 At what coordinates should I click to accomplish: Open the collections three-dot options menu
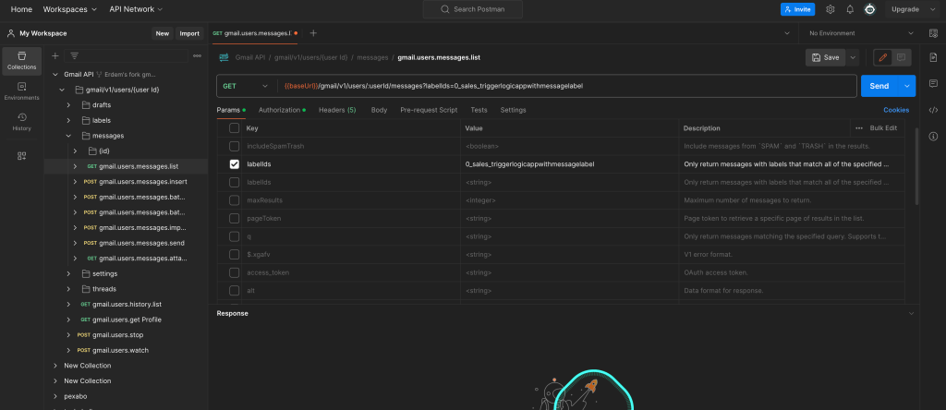tap(198, 55)
